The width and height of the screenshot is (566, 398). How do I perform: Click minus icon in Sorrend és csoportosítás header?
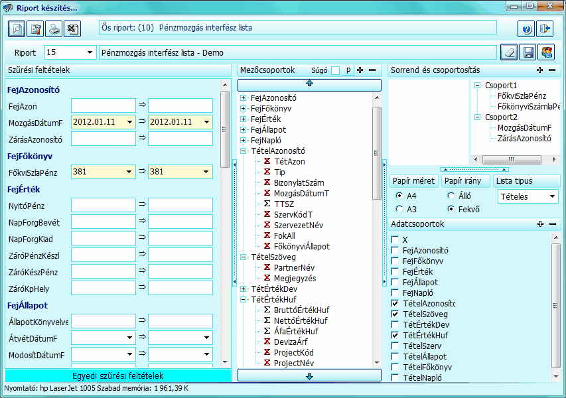(552, 70)
